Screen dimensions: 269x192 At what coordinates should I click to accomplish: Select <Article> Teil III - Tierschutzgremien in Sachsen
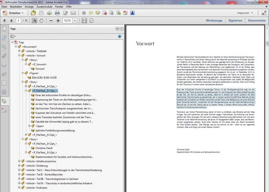click(x=52, y=179)
